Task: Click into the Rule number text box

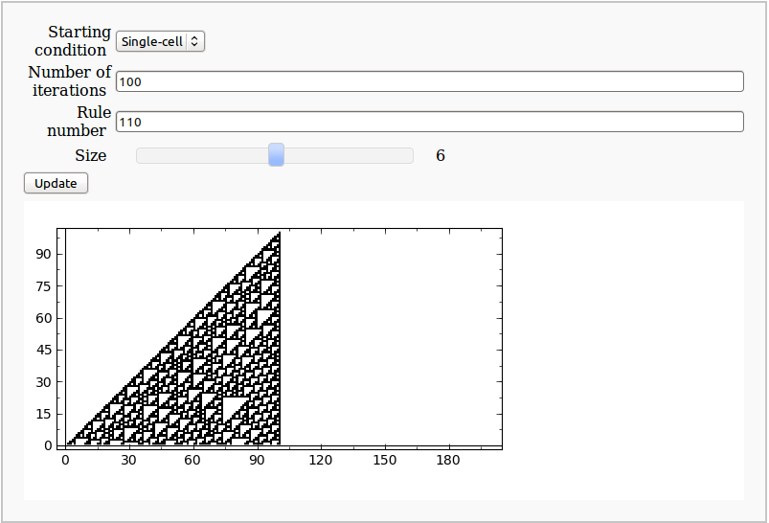Action: pyautogui.click(x=429, y=122)
